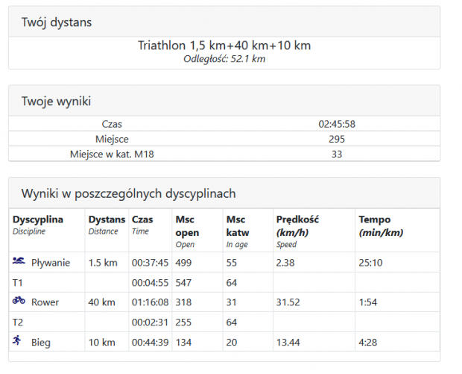The width and height of the screenshot is (462, 374).
Task: Click the Dyscyplina column header
Action: click(38, 219)
